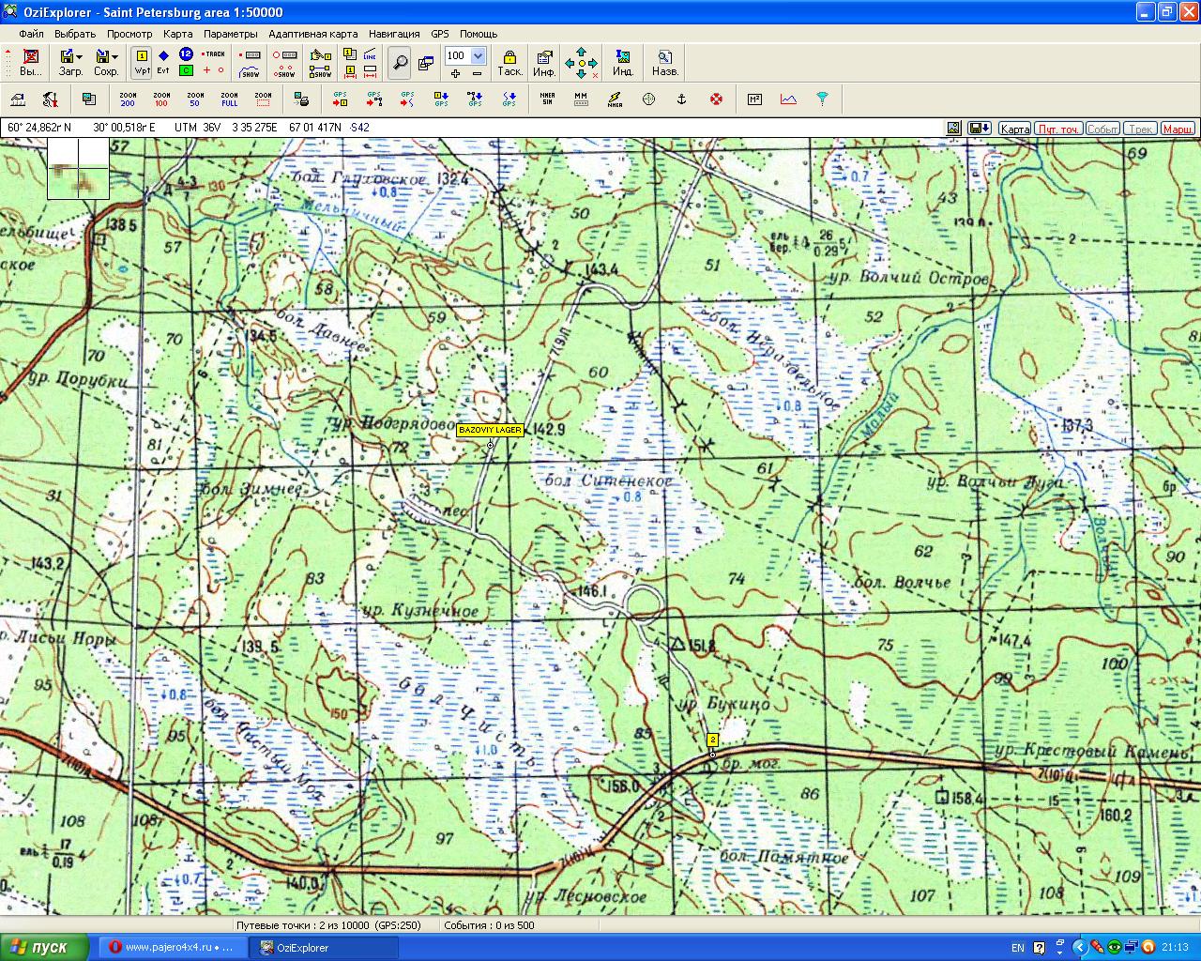The height and width of the screenshot is (961, 1201).
Task: Open the Навигация menu
Action: (x=394, y=34)
